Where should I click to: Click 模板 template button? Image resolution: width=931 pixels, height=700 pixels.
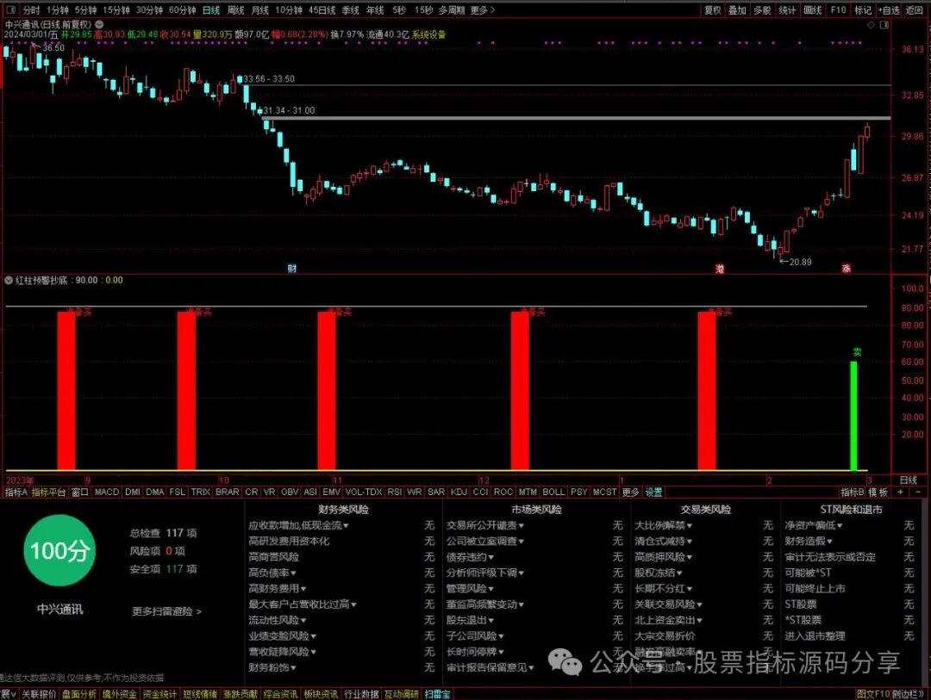pos(878,492)
